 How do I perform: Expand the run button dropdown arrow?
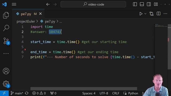click(x=145, y=14)
